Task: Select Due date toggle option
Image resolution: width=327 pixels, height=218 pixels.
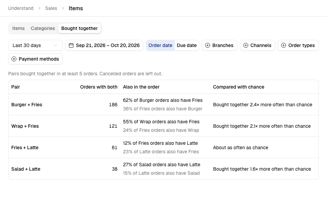Action: (187, 46)
